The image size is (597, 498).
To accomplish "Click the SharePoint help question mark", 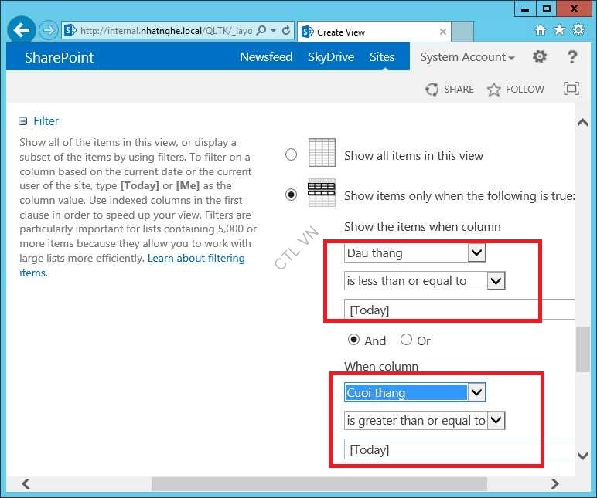I will [x=572, y=57].
